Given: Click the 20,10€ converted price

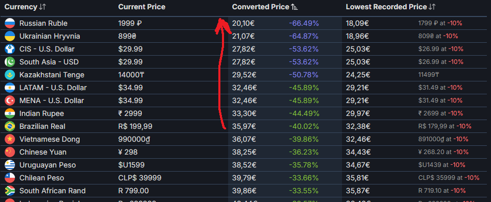Looking at the screenshot, I should [243, 23].
